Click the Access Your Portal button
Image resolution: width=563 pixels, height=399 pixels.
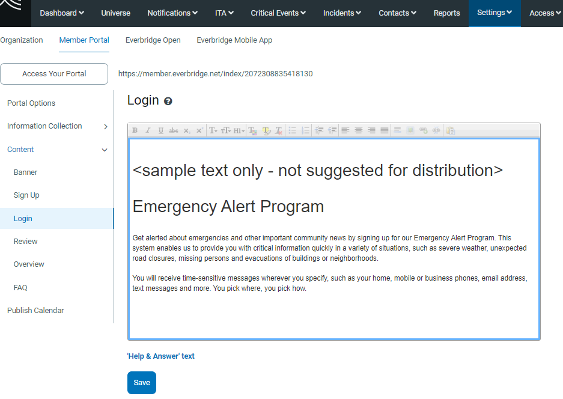pyautogui.click(x=54, y=74)
